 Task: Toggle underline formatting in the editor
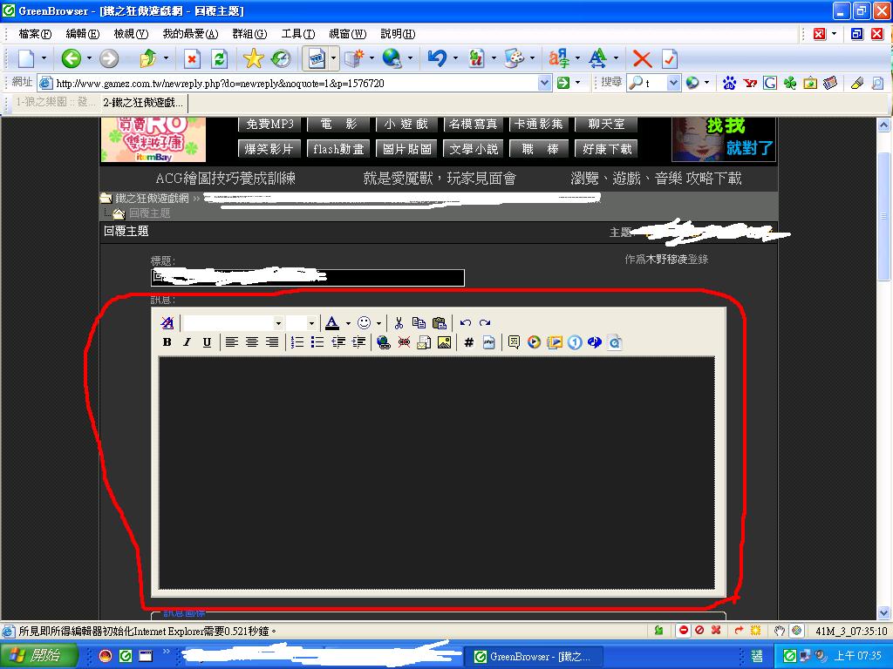[207, 342]
